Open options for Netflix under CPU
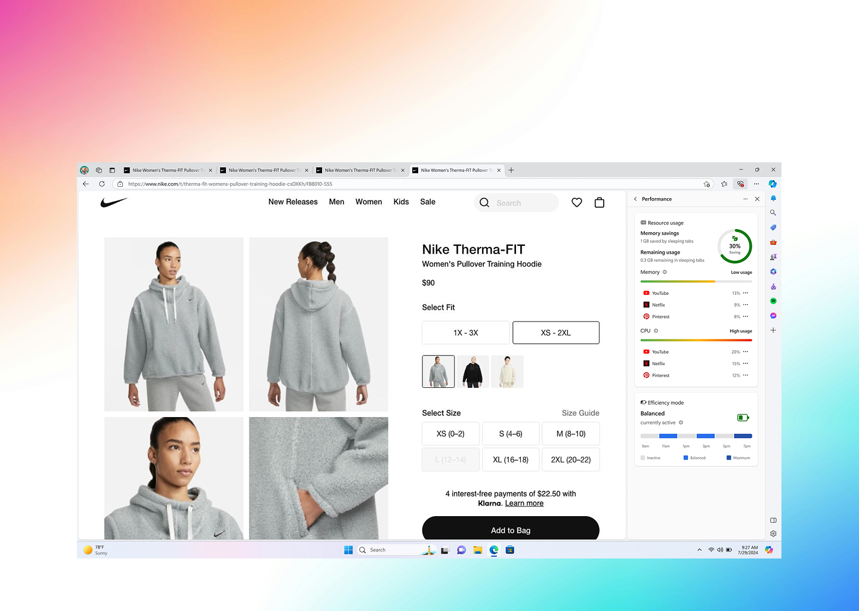Image resolution: width=859 pixels, height=611 pixels. coord(746,363)
